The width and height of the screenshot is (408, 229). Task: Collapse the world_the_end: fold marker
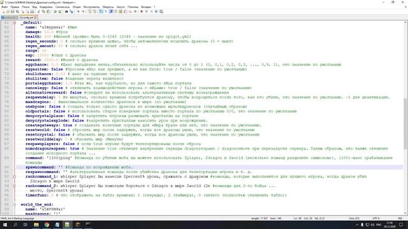pos(15,205)
